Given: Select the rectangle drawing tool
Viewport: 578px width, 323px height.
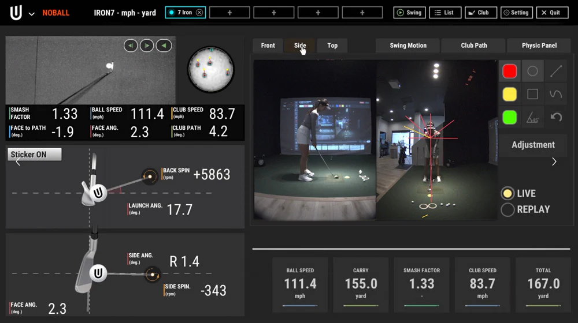Looking at the screenshot, I should pyautogui.click(x=532, y=94).
